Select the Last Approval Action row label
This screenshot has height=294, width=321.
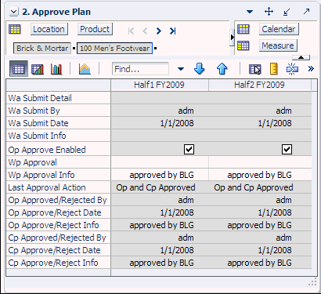[59, 187]
